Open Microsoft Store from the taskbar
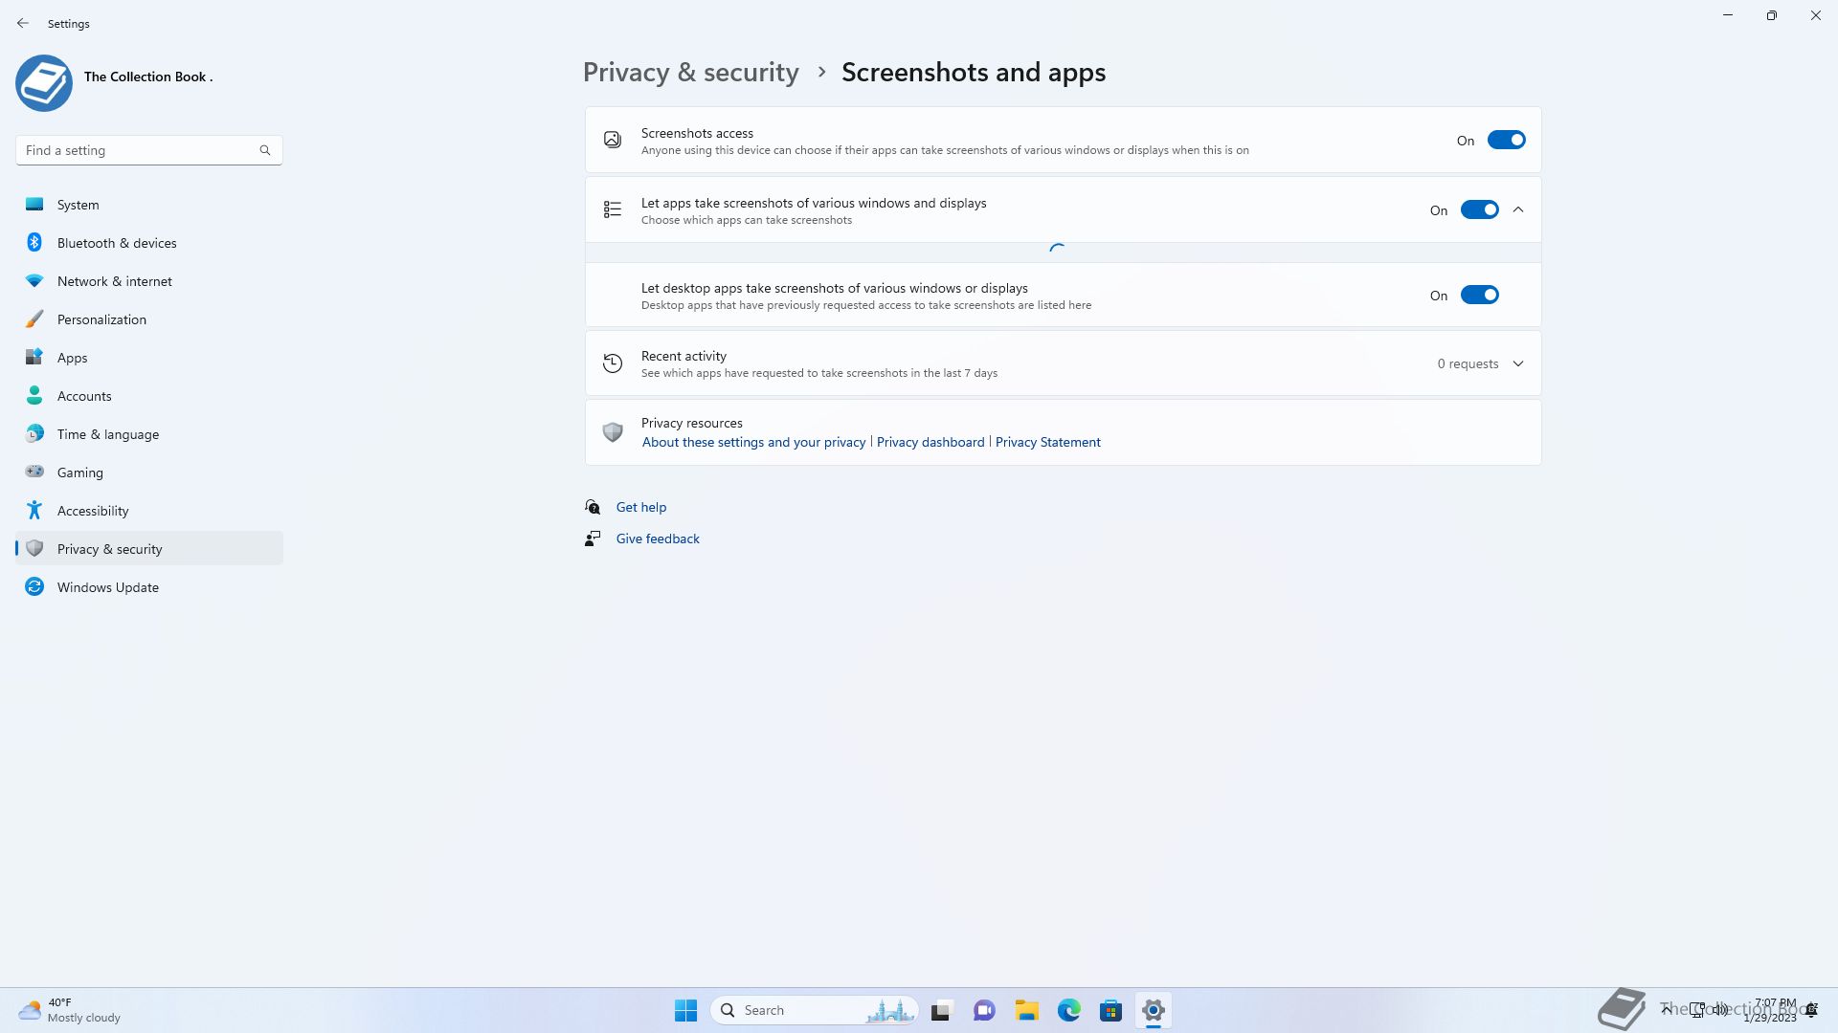The height and width of the screenshot is (1033, 1838). [x=1110, y=1010]
